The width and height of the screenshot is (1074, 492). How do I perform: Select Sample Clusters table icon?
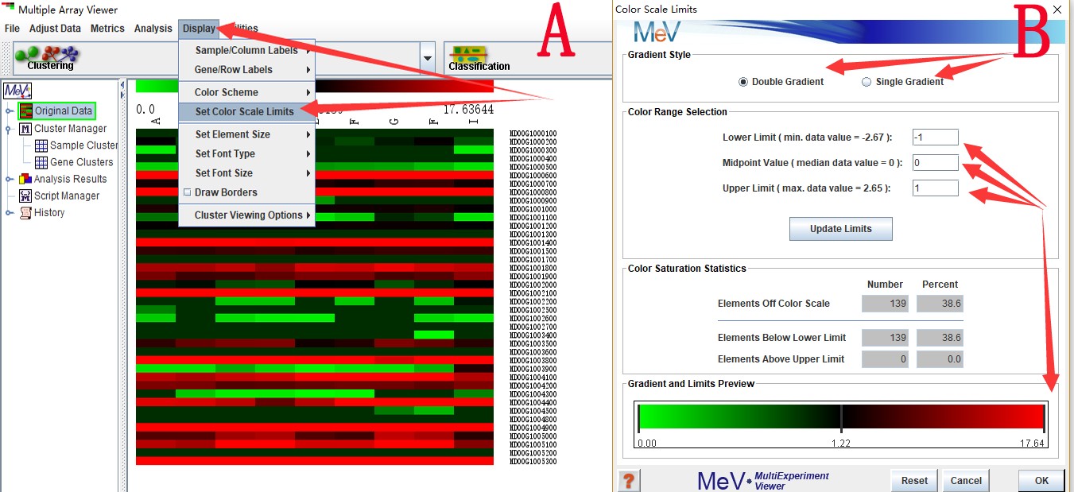pyautogui.click(x=41, y=145)
